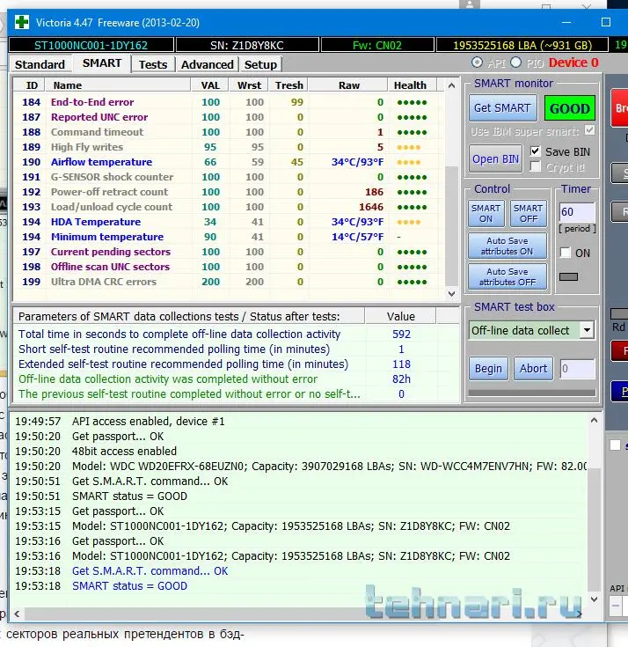Click the Extended self-test polling time value 118
Viewport: 628px width, 647px height.
[401, 364]
